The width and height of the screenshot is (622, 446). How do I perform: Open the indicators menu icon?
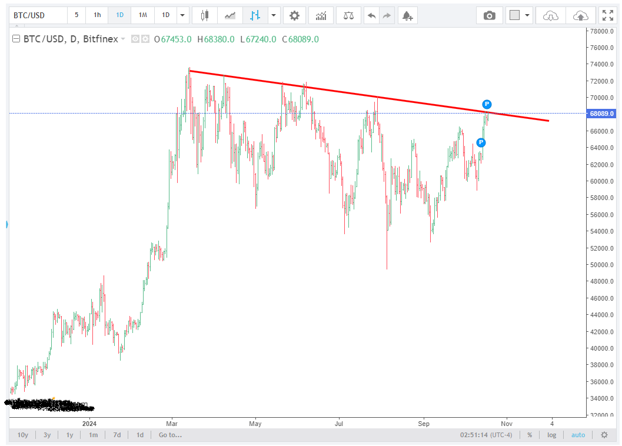[321, 15]
